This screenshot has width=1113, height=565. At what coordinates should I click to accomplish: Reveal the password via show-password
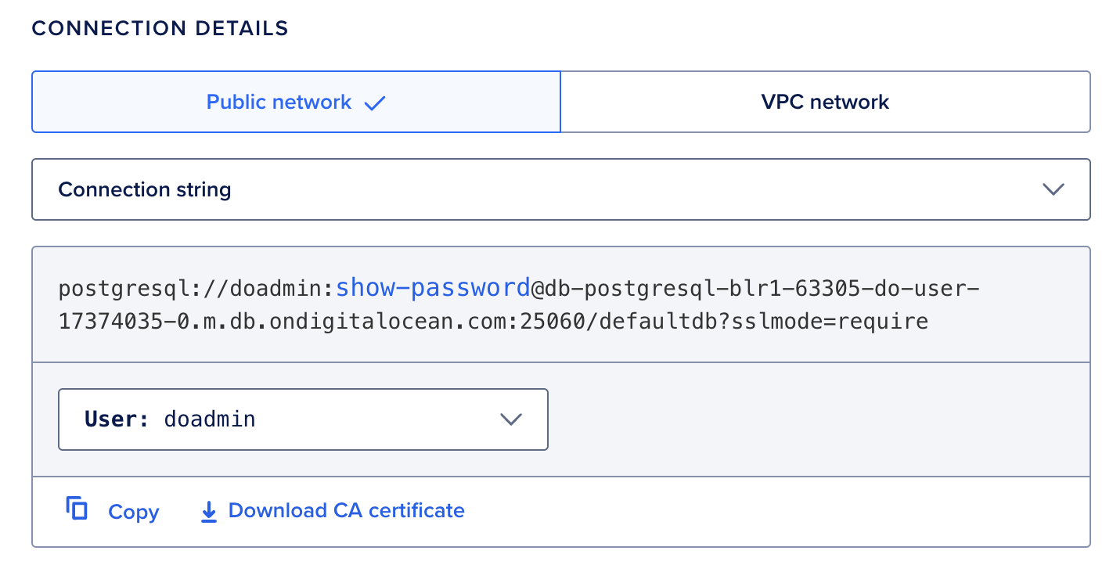tap(434, 287)
